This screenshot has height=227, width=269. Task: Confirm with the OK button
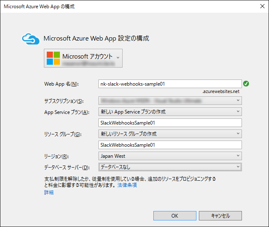[x=175, y=216]
